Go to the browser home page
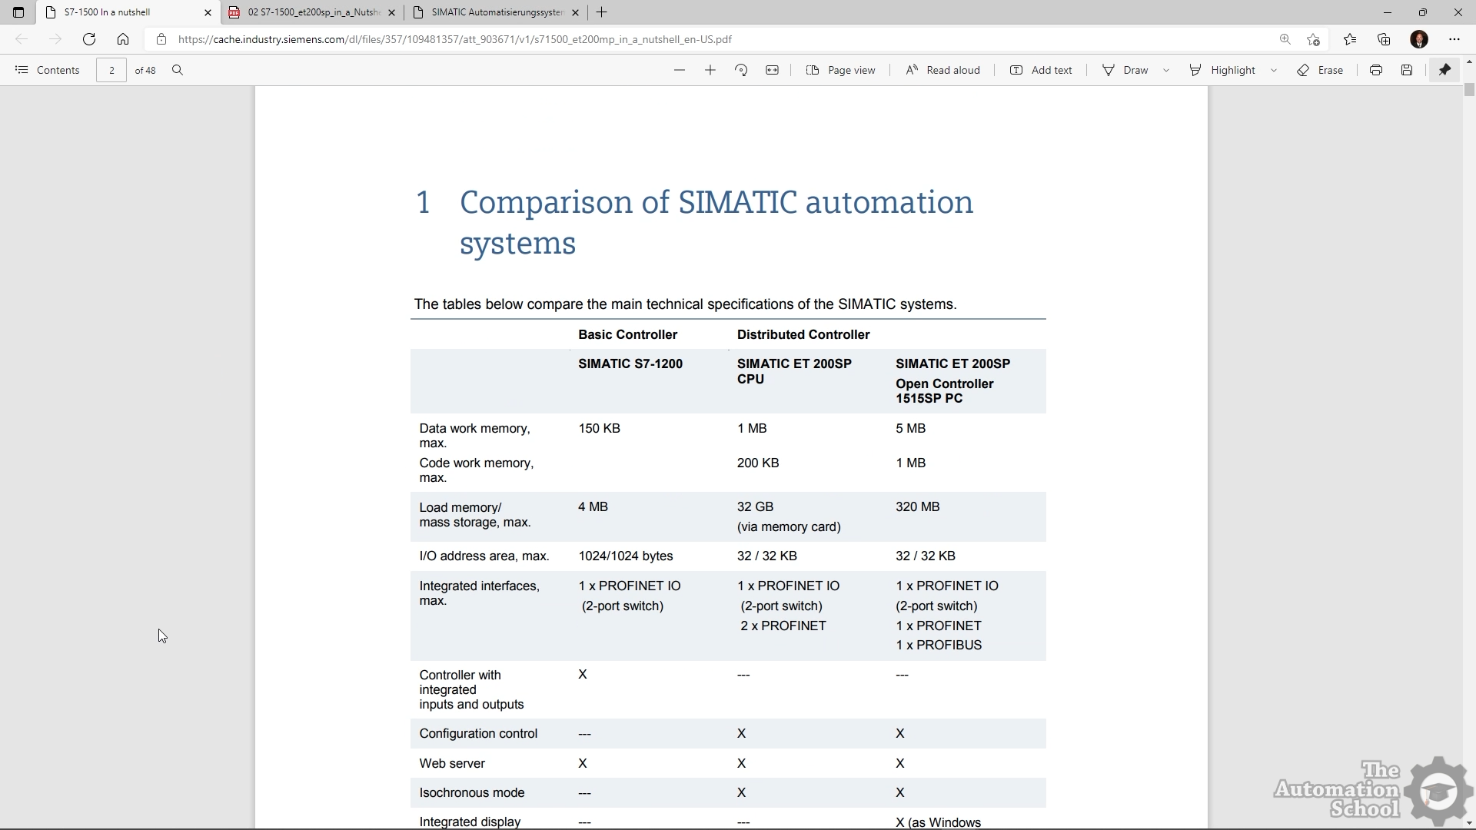 pyautogui.click(x=123, y=39)
